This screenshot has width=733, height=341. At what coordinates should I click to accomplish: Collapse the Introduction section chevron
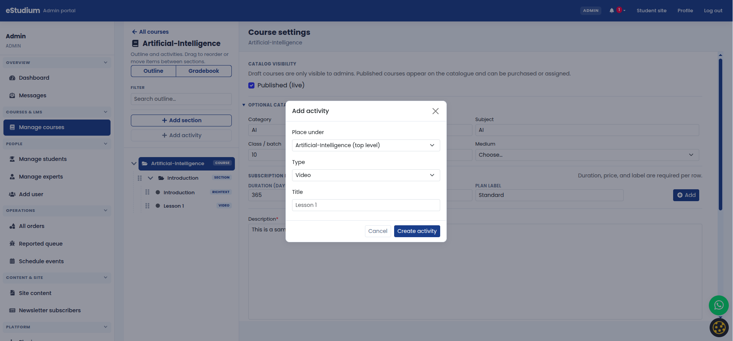click(x=150, y=178)
